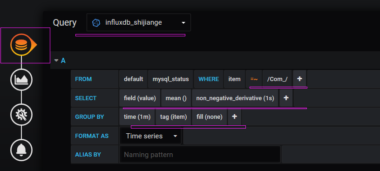Select the default retention policy segment
Viewport: 380px width, 171px height.
pos(133,79)
